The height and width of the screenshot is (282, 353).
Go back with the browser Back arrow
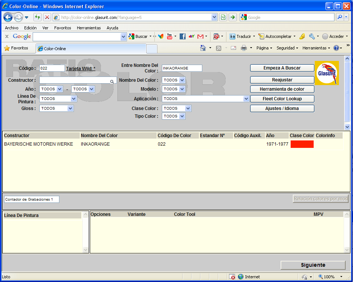(8, 17)
